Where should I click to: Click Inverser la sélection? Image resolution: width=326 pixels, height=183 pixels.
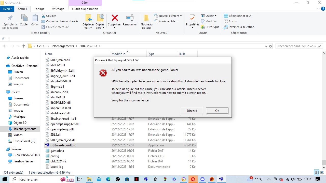[x=239, y=27]
